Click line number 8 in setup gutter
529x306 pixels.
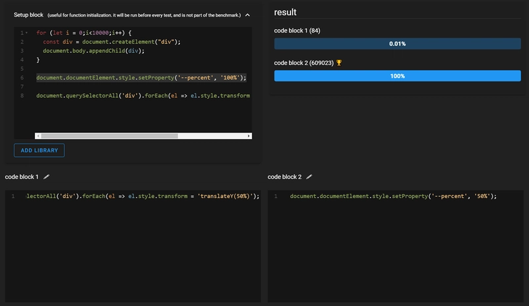pos(22,95)
